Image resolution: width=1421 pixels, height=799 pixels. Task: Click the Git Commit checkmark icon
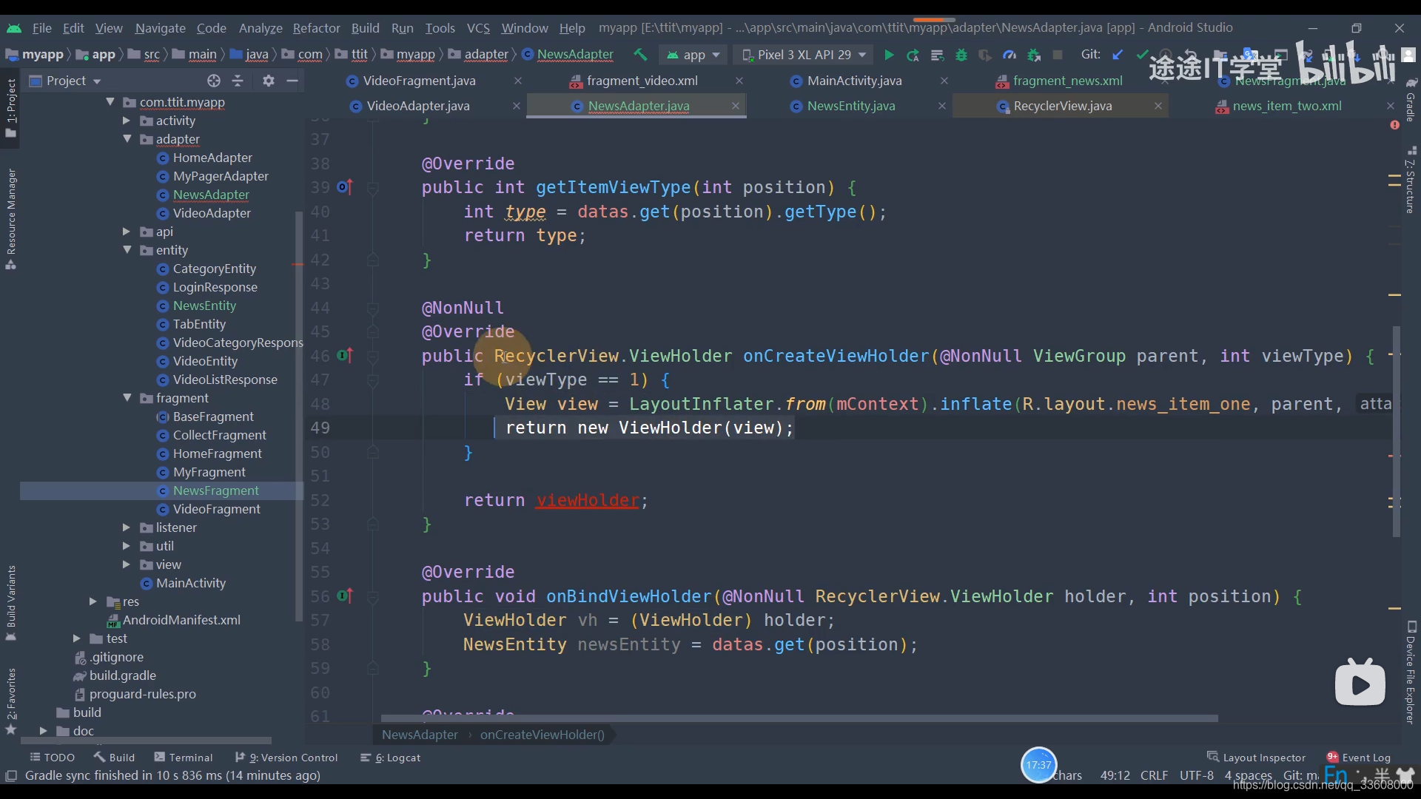pyautogui.click(x=1142, y=55)
